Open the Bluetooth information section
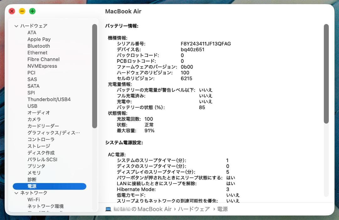This screenshot has height=220, width=339. pos(38,46)
